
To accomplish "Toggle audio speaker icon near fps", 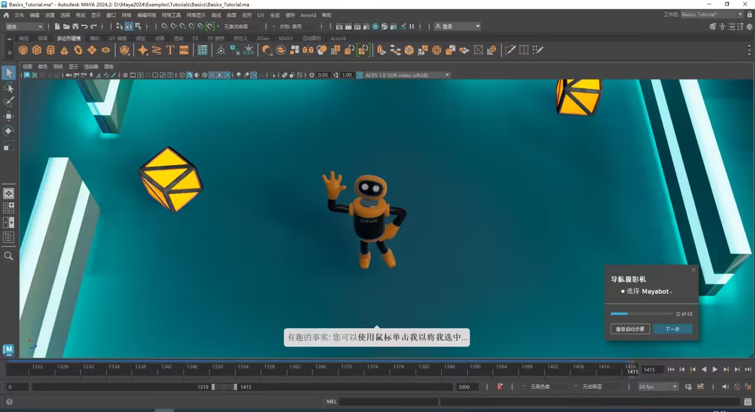I will pos(726,387).
